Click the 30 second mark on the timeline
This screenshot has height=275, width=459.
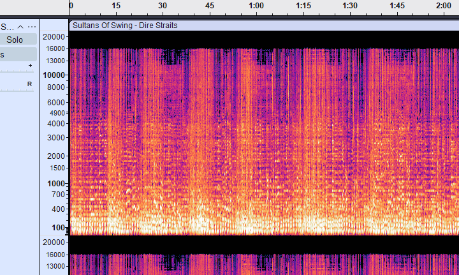point(163,6)
